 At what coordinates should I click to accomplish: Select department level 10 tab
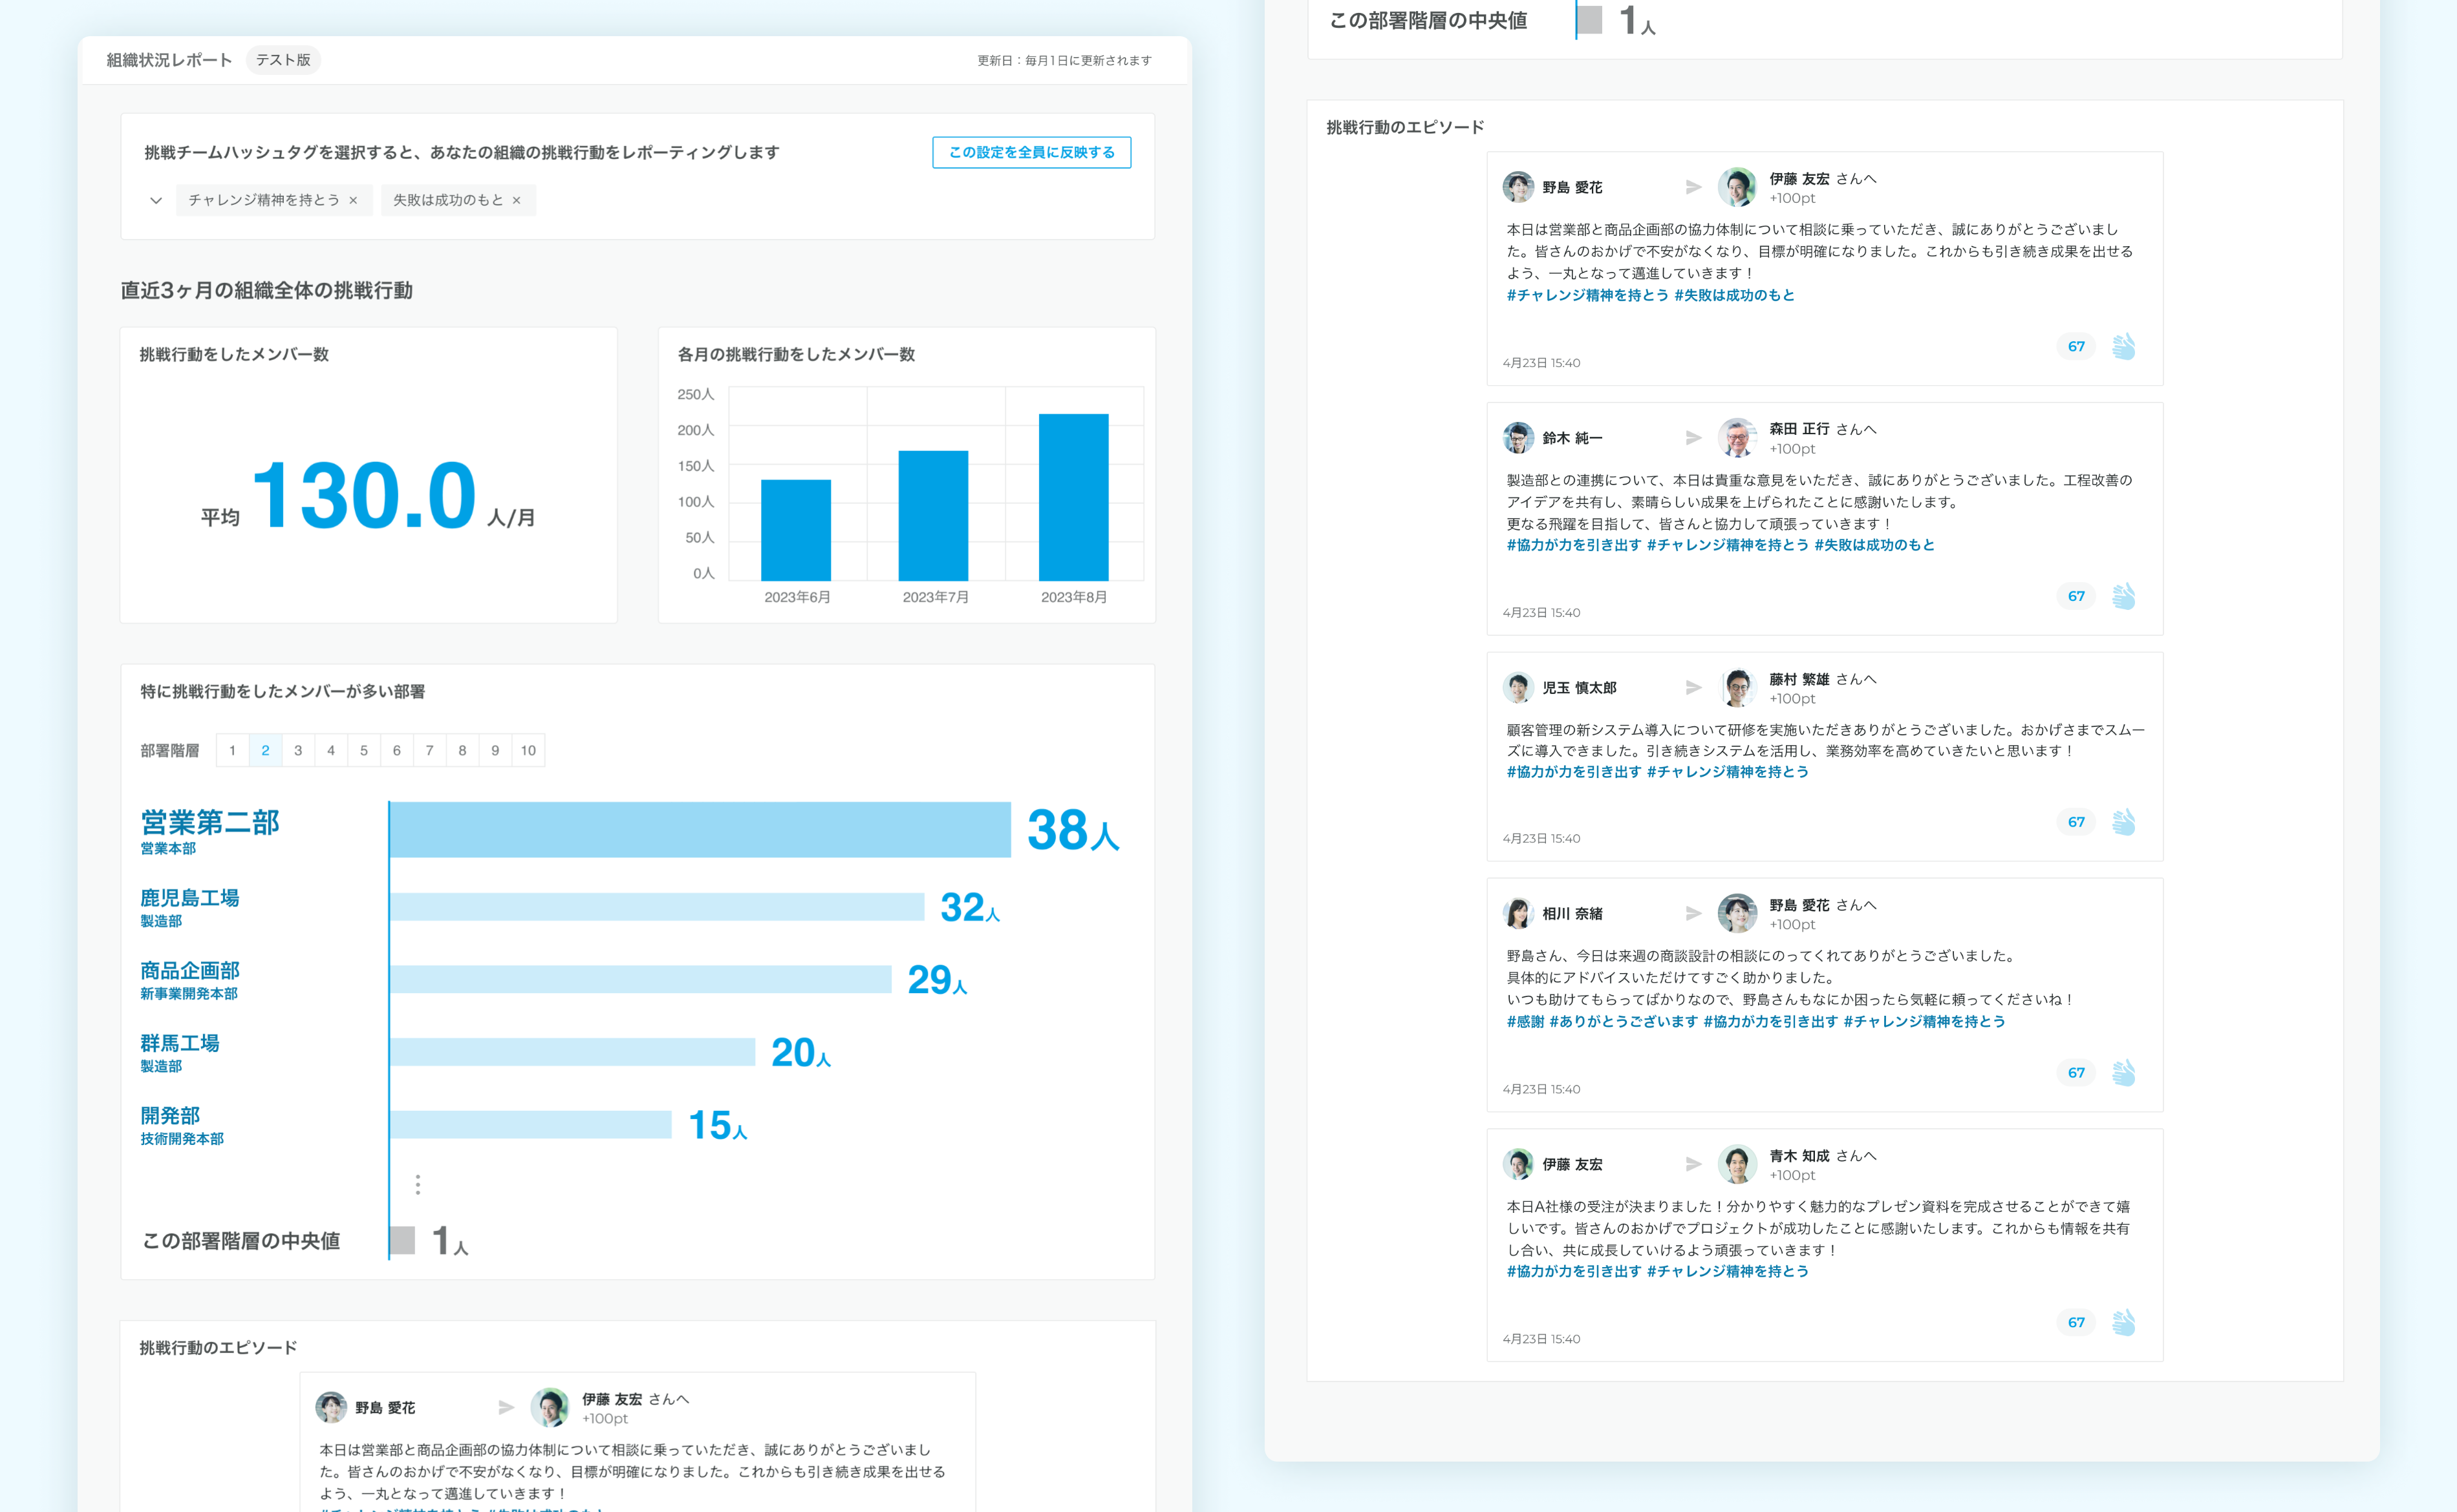tap(528, 750)
